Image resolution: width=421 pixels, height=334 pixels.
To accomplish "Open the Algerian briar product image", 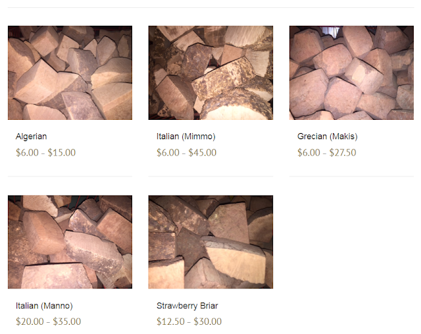I will [70, 72].
